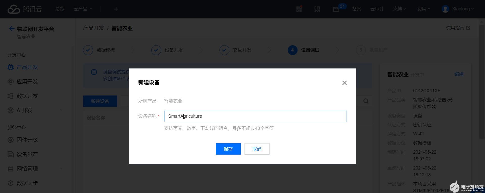Click the 固件升级 sidebar icon
This screenshot has width=485, height=193.
click(x=11, y=140)
